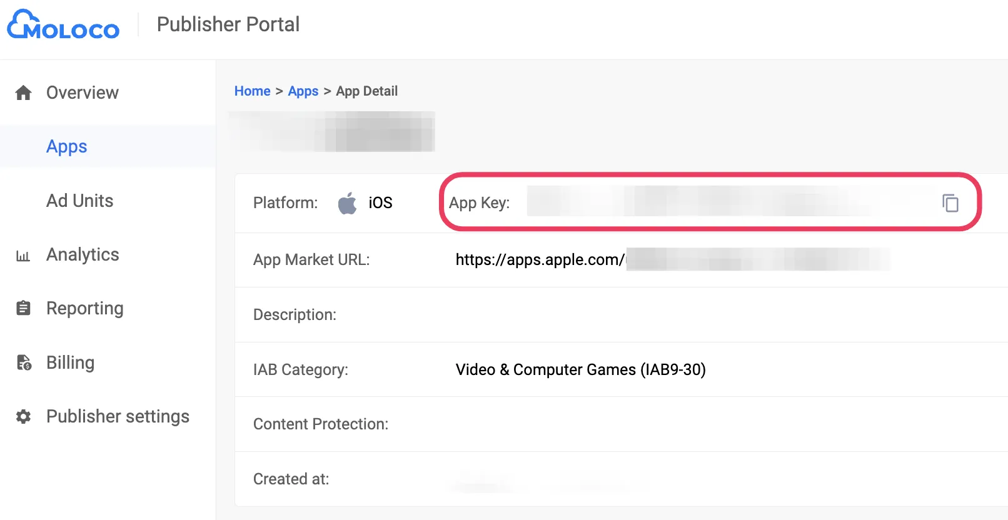Follow the Apps breadcrumb link
The height and width of the screenshot is (520, 1008).
(x=303, y=91)
